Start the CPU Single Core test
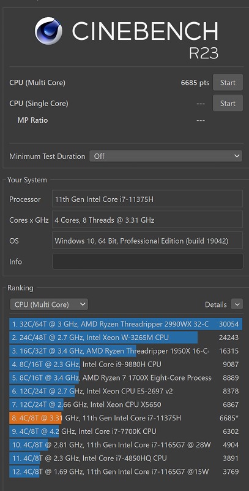This screenshot has height=491, width=249. 228,103
